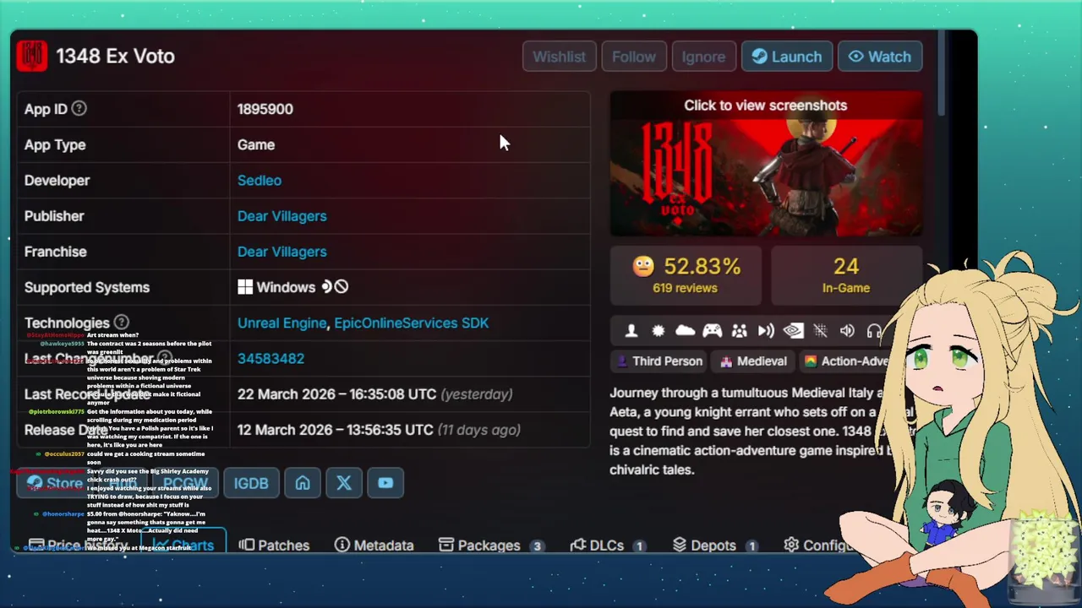Click the Ignore button

pos(703,57)
